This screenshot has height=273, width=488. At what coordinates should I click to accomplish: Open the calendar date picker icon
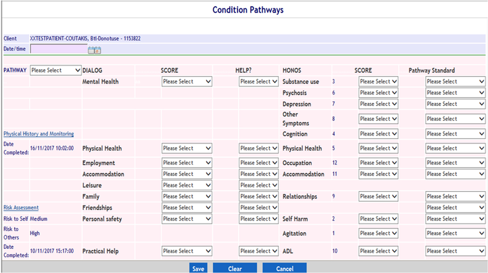pos(91,50)
